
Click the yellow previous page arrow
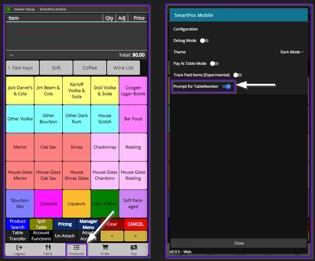pos(112,236)
